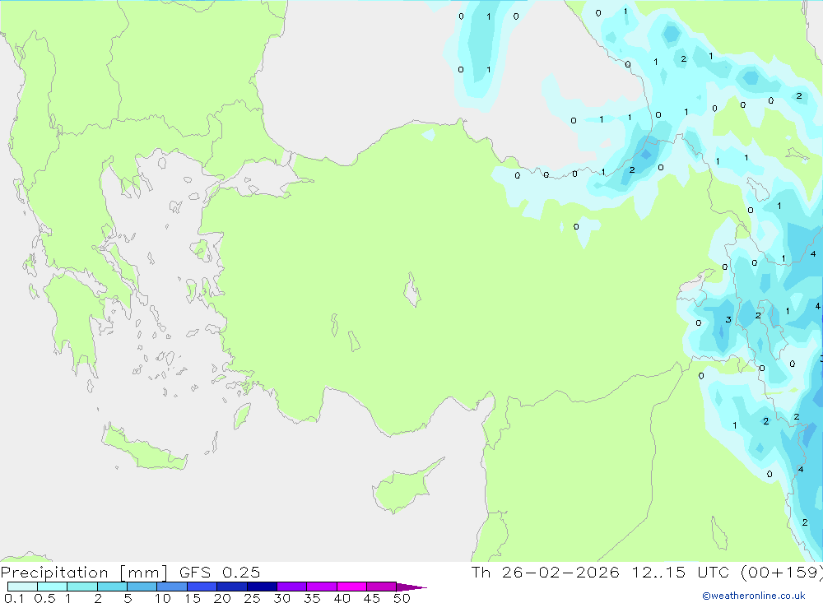Click the legend swatch between 5 and 10
Viewport: 823px width, 603px height.
click(142, 587)
